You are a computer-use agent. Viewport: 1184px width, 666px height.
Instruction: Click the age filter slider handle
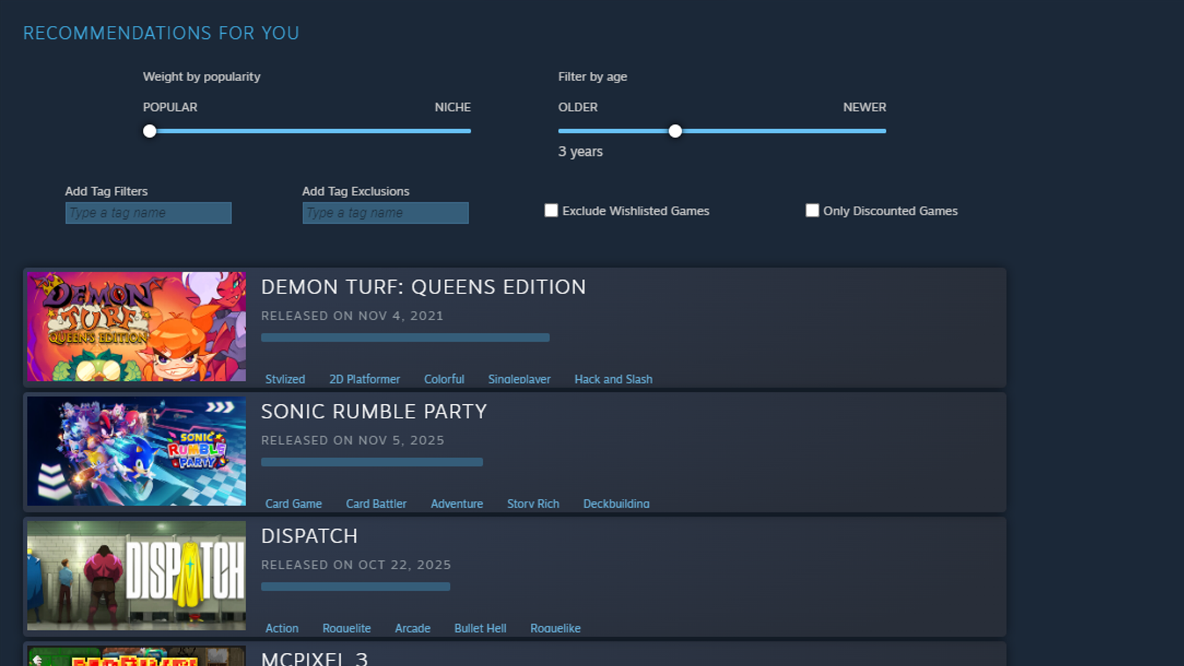tap(675, 131)
